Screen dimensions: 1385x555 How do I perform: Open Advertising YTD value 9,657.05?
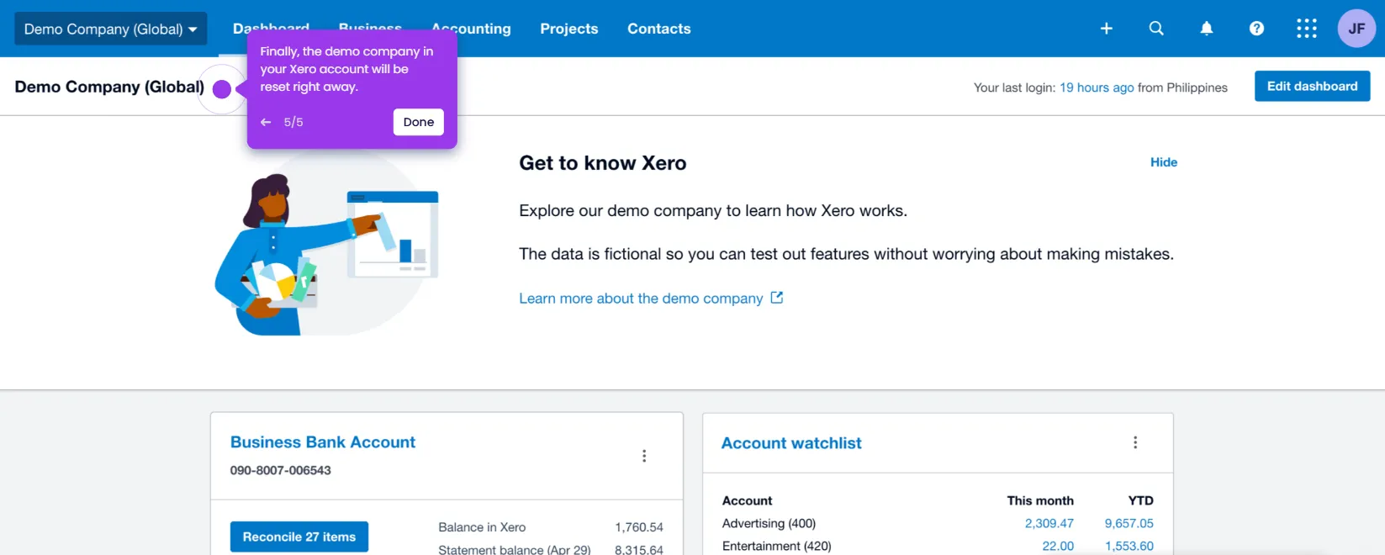coord(1129,523)
